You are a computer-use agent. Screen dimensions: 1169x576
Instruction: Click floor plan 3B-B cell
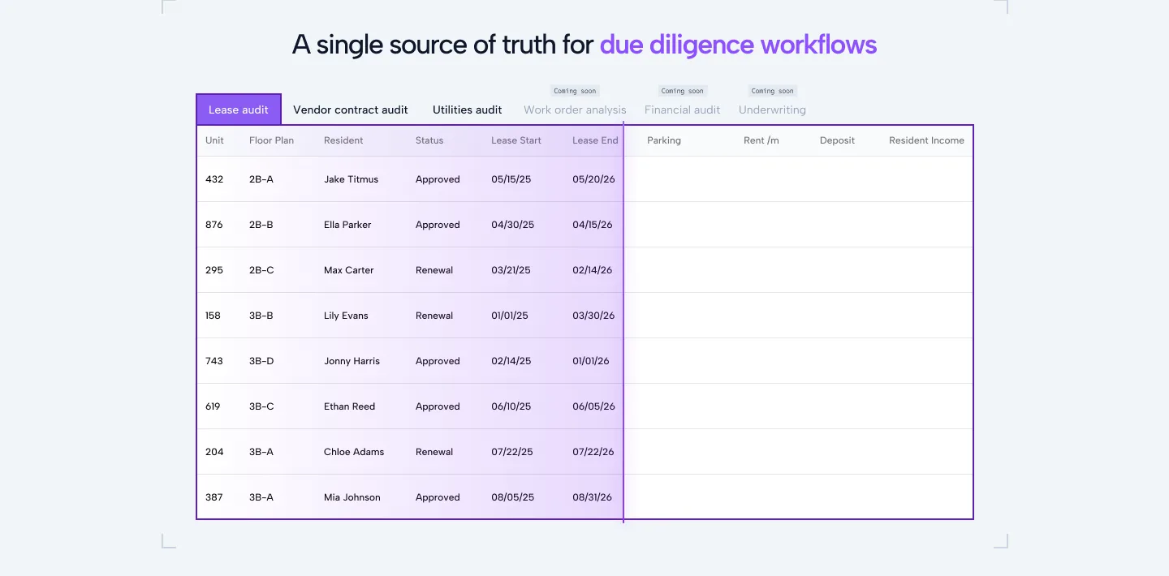point(261,316)
